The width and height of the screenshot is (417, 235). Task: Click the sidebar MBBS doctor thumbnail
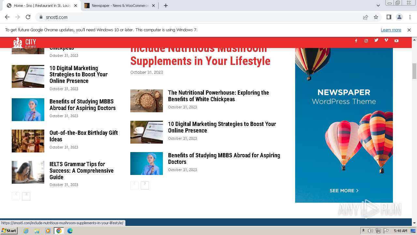tap(28, 110)
